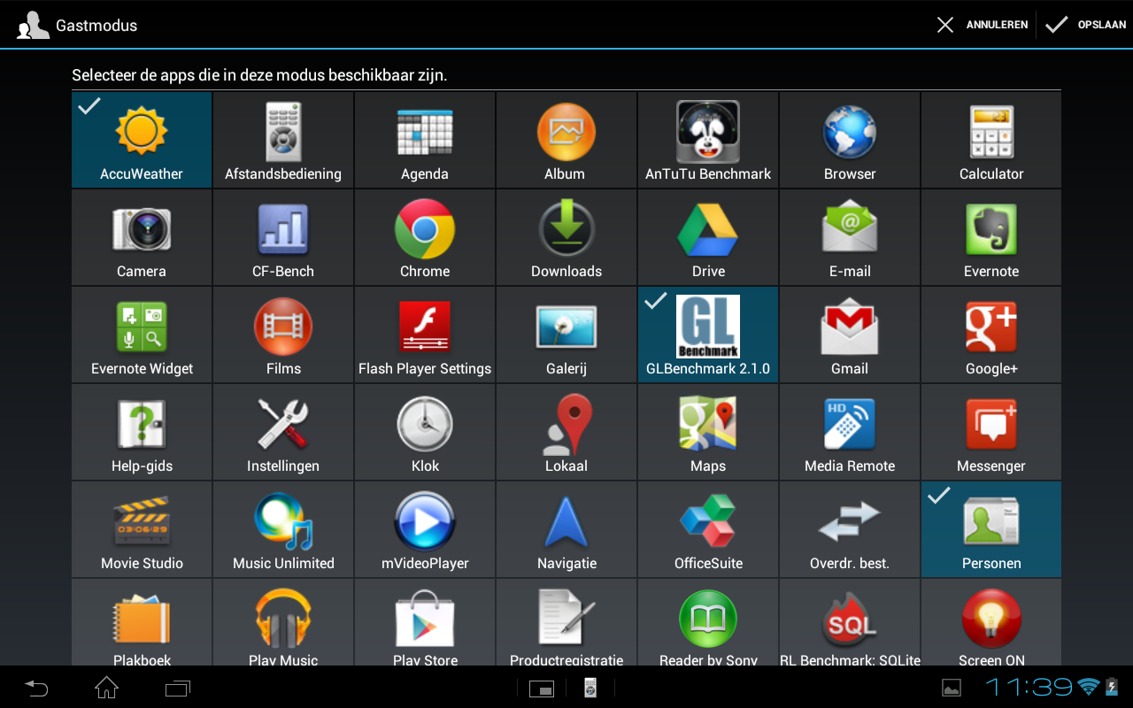The height and width of the screenshot is (708, 1133).
Task: Tap the Gastmodus header icon
Action: point(34,25)
